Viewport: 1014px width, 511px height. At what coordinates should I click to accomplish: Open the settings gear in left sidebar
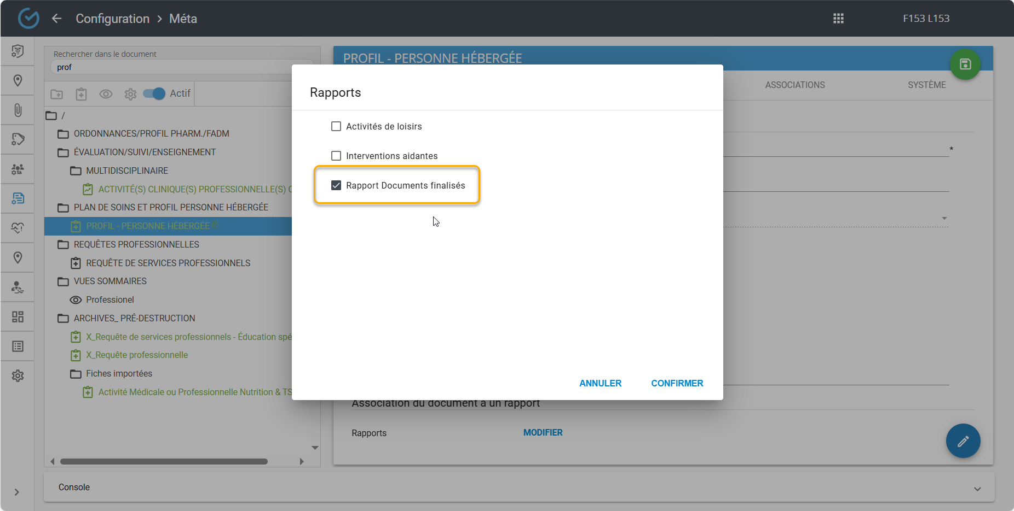[x=18, y=376]
